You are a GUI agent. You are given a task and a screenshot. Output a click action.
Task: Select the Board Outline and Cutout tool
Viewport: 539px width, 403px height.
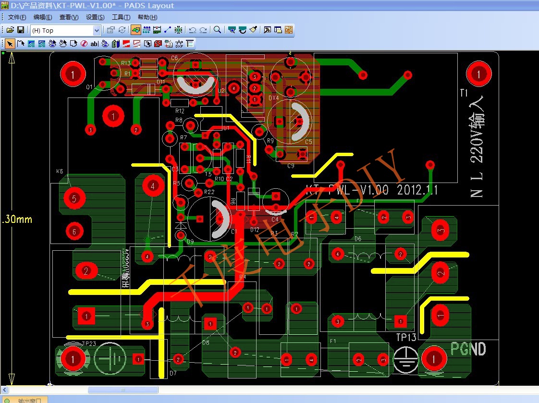click(73, 44)
